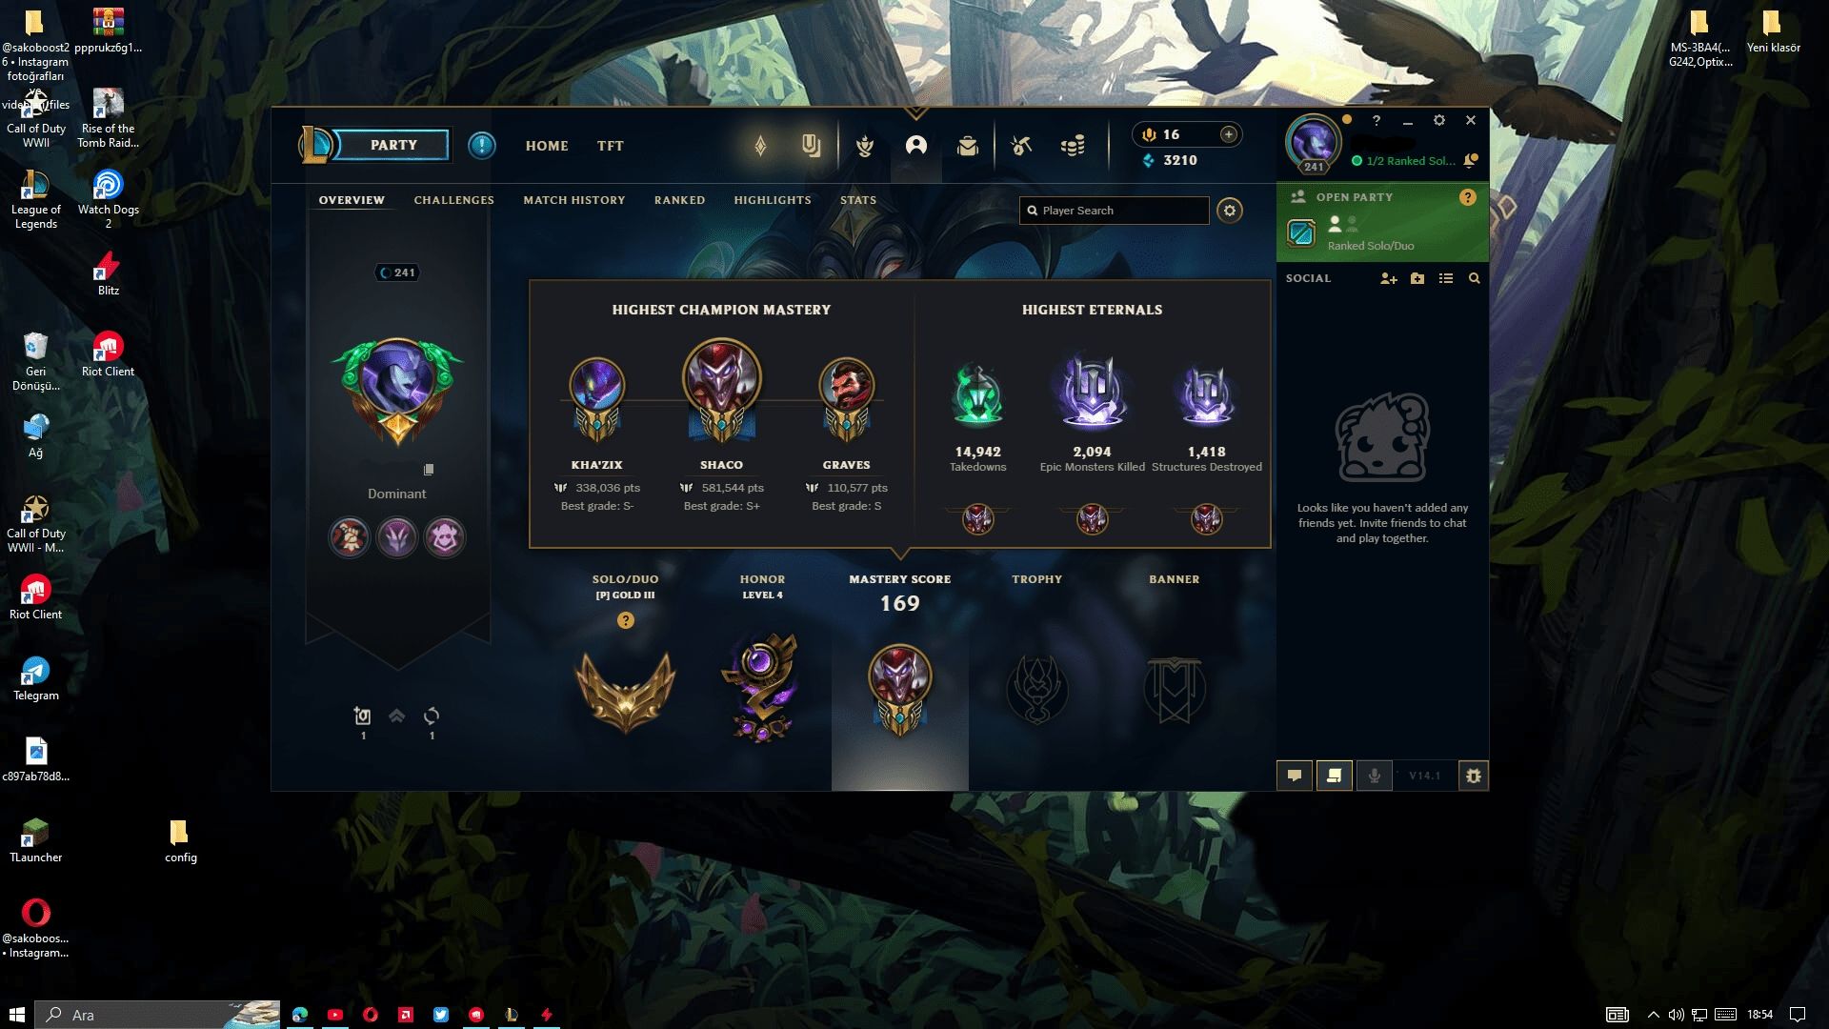Screen dimensions: 1829x1029
Task: Open the YouTube icon on the taskbar
Action: click(335, 1015)
